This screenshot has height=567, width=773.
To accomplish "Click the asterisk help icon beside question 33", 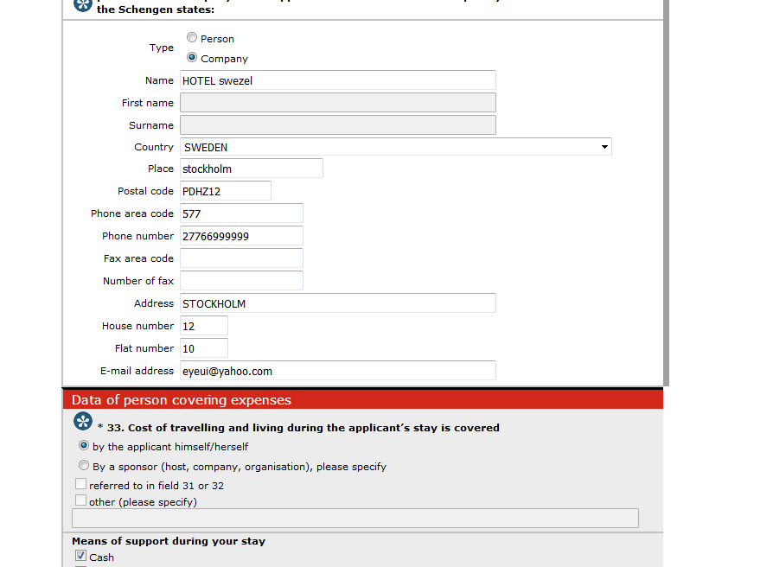I will tap(83, 421).
